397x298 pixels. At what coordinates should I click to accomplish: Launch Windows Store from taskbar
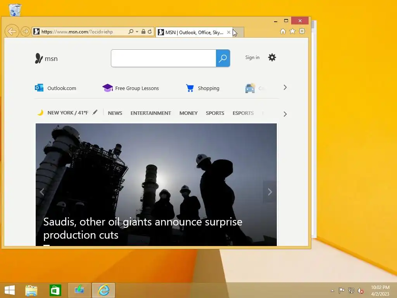pos(55,290)
